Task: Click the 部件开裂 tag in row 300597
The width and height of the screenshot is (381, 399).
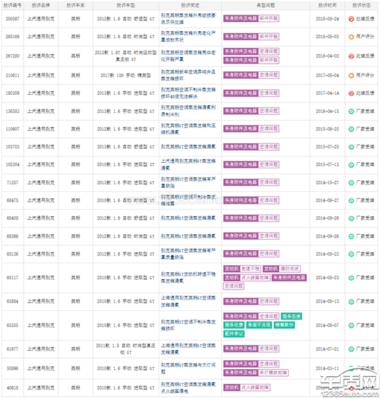Action: (x=269, y=18)
